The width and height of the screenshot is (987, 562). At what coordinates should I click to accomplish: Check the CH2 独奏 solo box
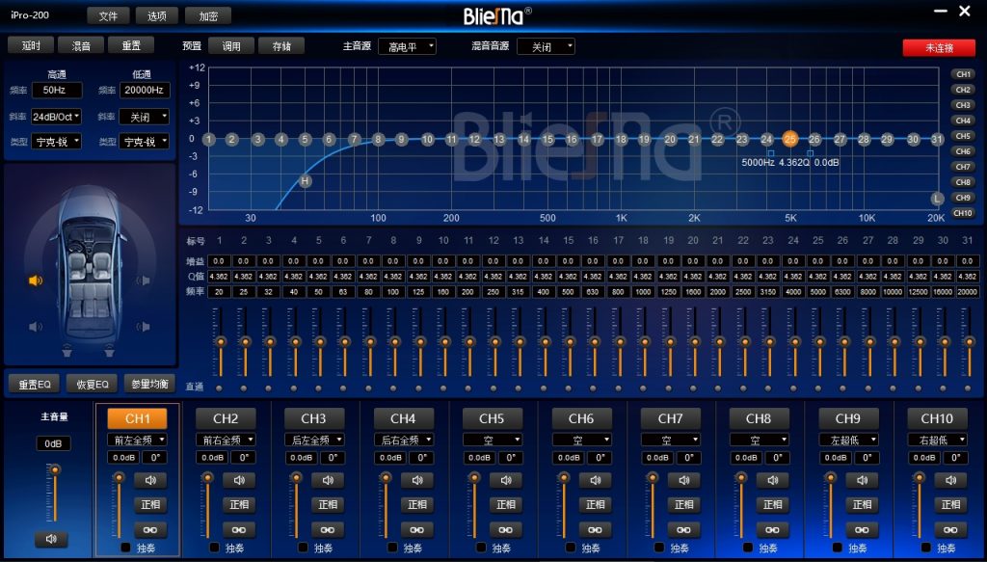215,548
